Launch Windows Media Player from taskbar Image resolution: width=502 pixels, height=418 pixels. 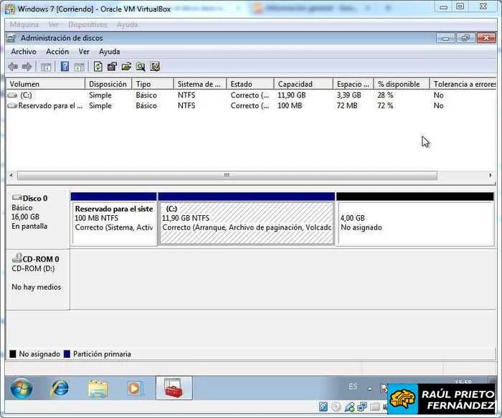coord(135,388)
